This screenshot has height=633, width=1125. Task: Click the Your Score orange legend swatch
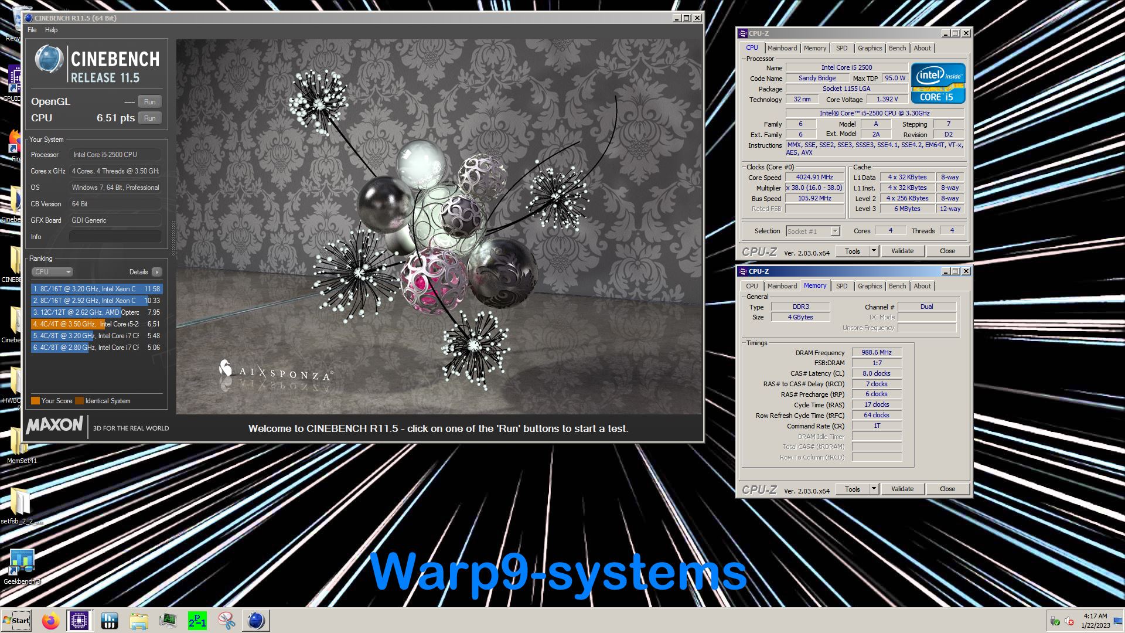click(35, 401)
